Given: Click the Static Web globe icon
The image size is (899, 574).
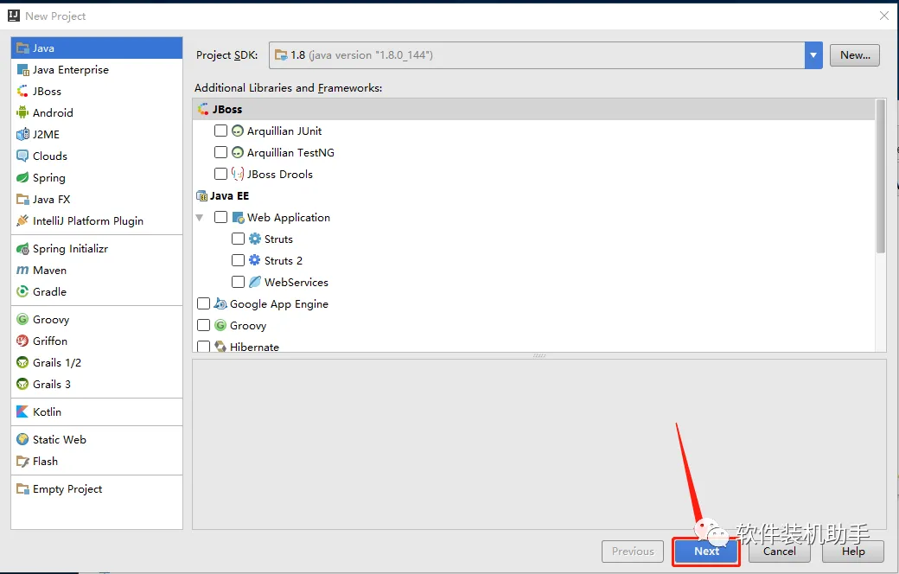Looking at the screenshot, I should pyautogui.click(x=23, y=440).
